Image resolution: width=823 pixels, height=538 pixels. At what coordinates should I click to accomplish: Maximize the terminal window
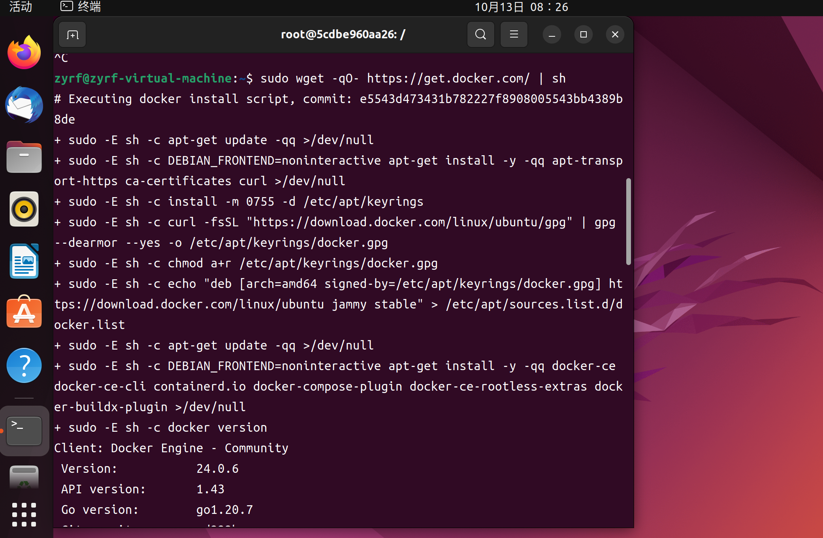(x=583, y=35)
